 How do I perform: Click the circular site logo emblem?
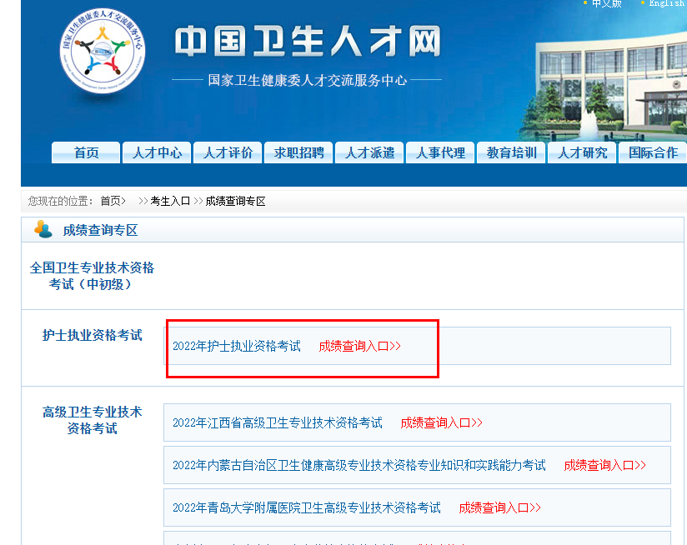[x=103, y=51]
